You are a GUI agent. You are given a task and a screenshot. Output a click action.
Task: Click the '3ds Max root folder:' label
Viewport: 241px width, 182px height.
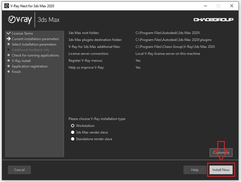click(x=84, y=33)
